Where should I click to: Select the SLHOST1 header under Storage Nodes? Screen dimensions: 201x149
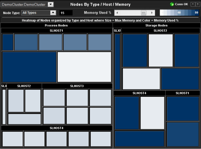point(183,93)
